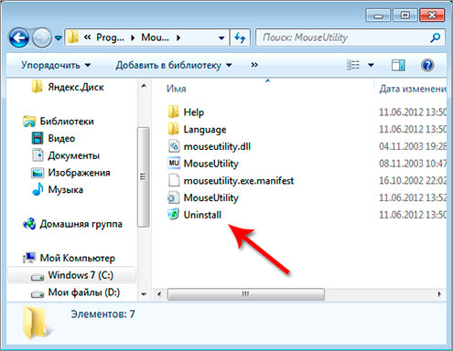The width and height of the screenshot is (453, 351).
Task: Click the Музыка note icon
Action: [38, 189]
